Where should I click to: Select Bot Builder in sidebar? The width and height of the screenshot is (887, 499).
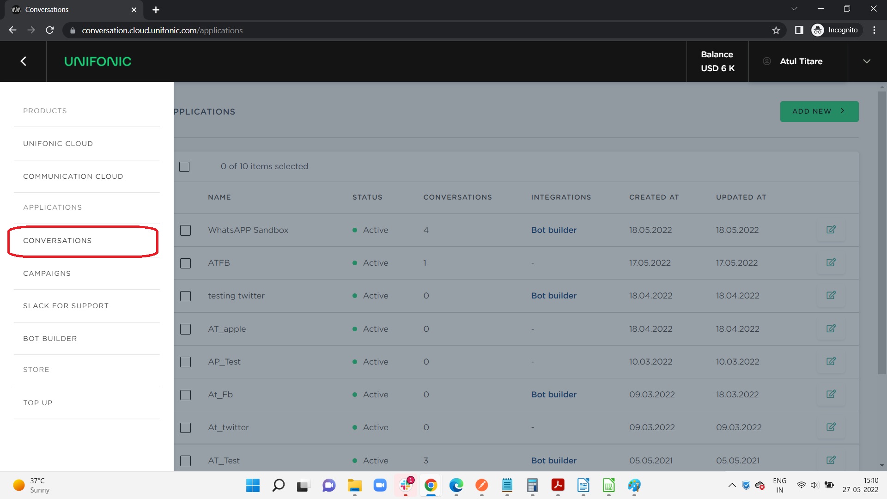coord(50,339)
